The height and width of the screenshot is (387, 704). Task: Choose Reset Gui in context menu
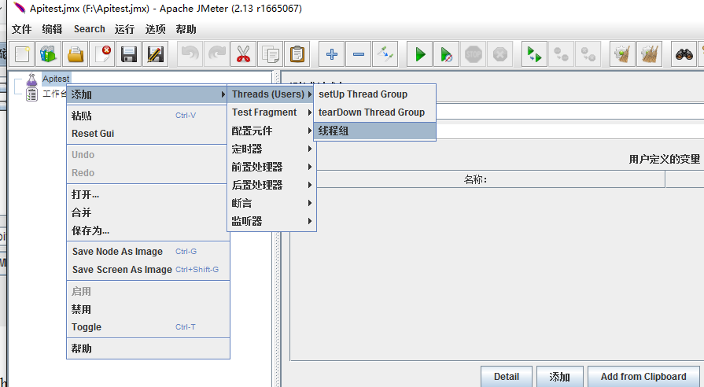point(147,134)
